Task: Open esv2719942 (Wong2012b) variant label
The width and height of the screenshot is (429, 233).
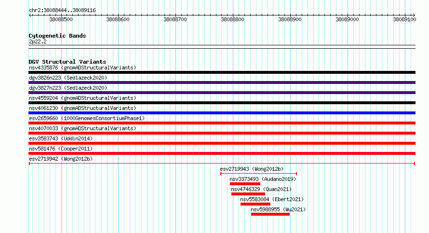Action: click(x=61, y=159)
